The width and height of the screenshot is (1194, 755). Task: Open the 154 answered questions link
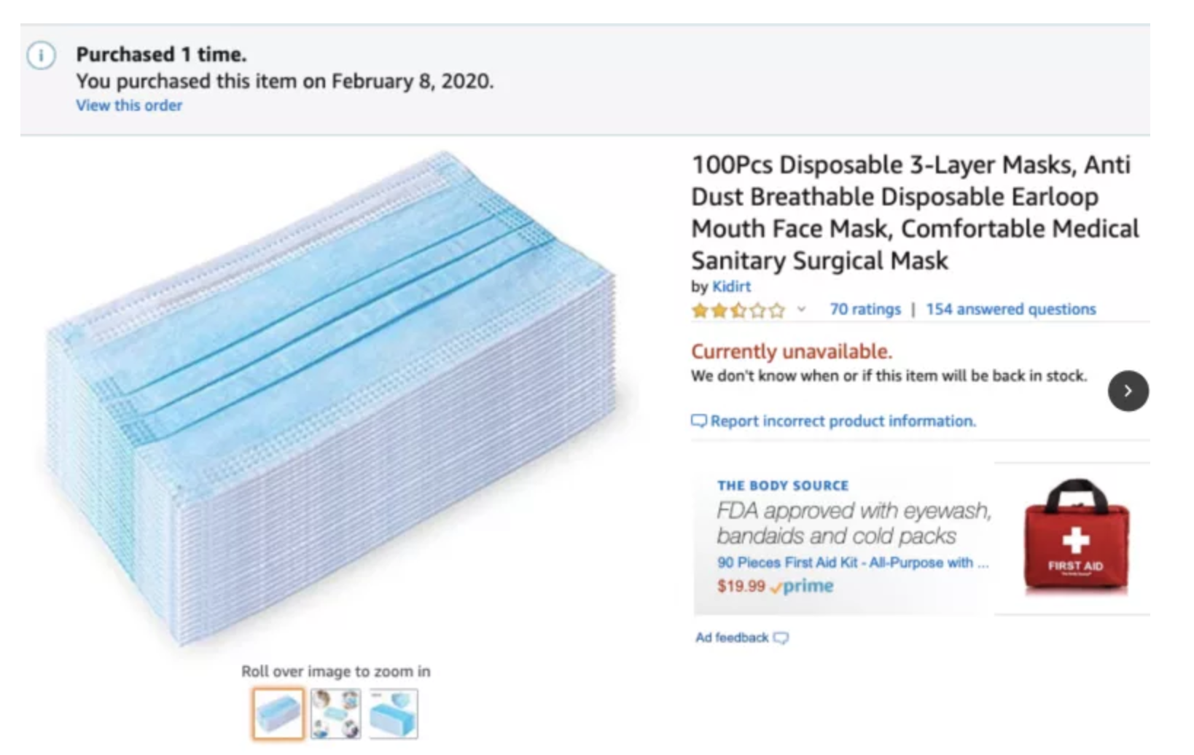[x=1011, y=310]
